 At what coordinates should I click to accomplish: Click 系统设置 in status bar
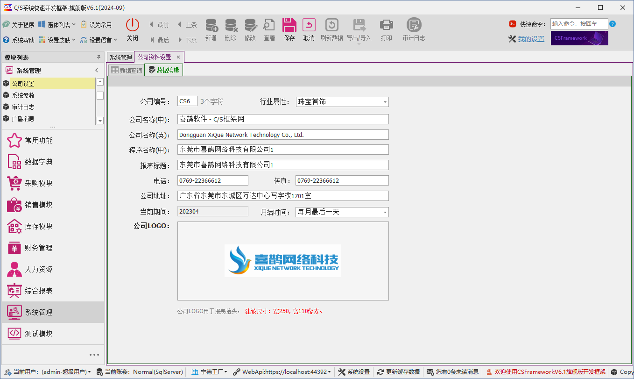pyautogui.click(x=354, y=372)
